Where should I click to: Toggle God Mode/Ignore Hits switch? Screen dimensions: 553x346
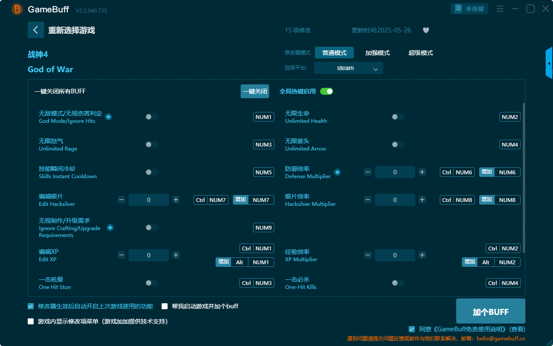(152, 117)
